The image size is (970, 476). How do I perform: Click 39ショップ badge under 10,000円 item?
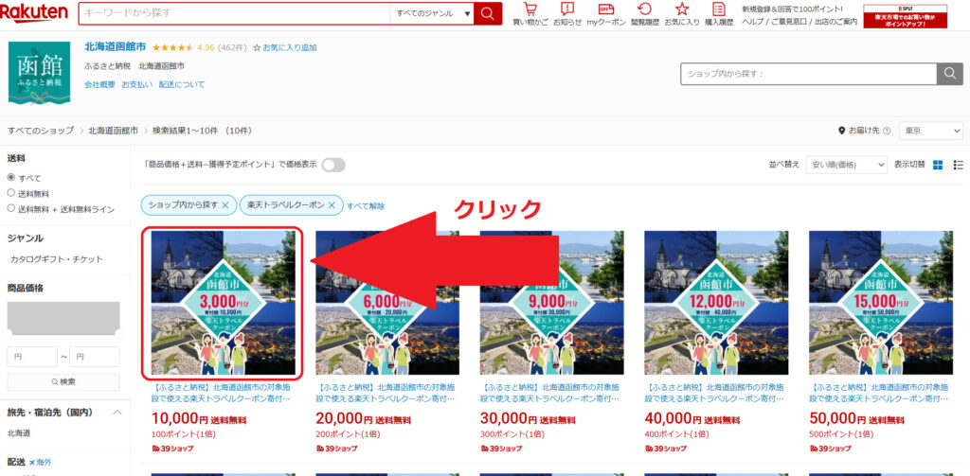(x=172, y=449)
